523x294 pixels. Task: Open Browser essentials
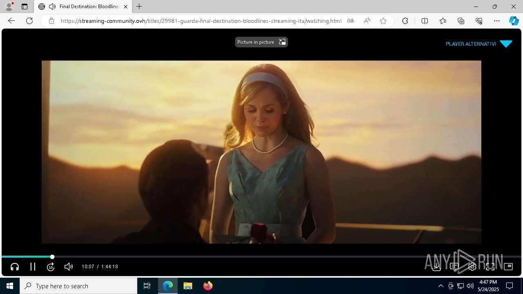tap(479, 21)
